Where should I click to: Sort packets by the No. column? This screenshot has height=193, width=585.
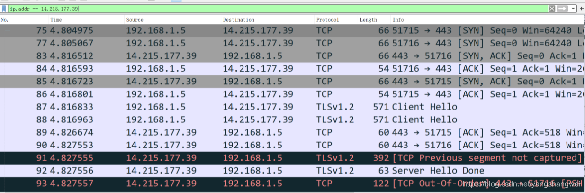coord(25,20)
